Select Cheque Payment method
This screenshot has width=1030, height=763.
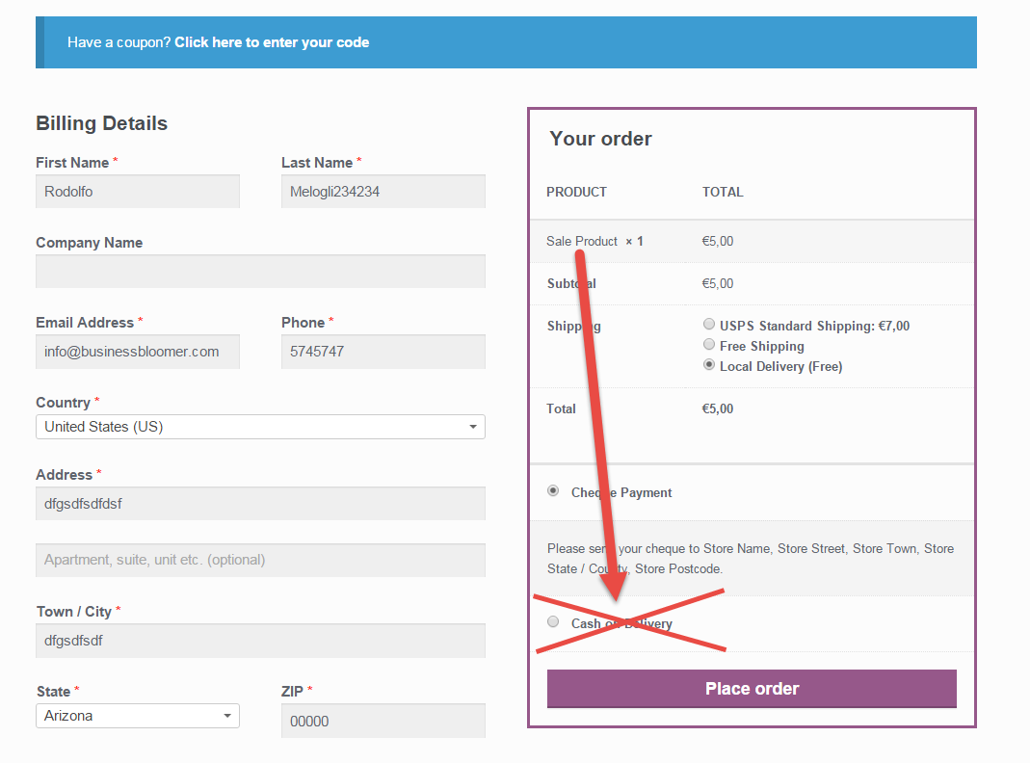(553, 490)
